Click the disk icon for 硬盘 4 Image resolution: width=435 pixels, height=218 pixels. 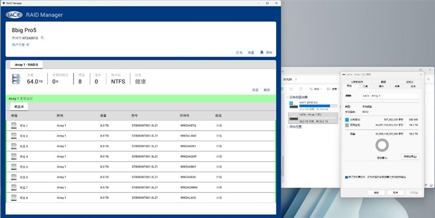click(x=14, y=157)
